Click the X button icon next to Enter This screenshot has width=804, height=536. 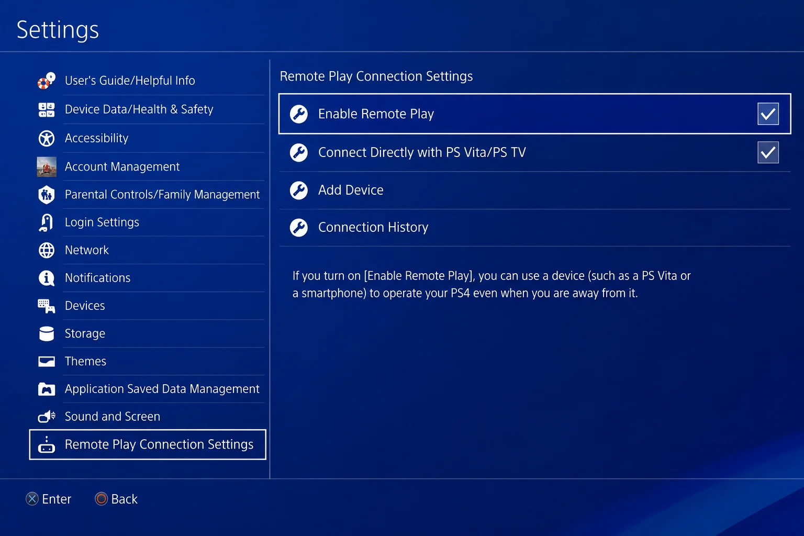click(x=32, y=499)
